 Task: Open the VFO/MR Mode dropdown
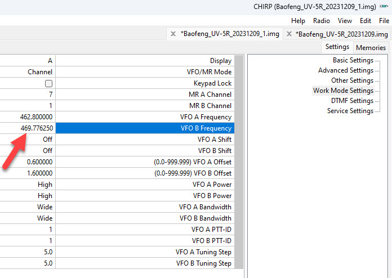28,72
